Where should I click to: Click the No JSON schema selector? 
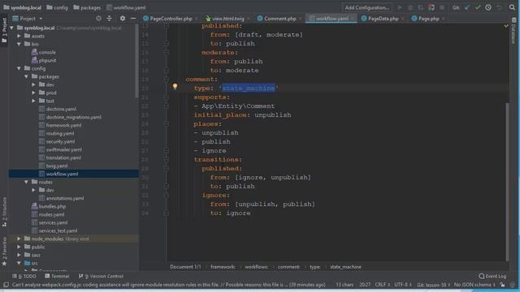[x=474, y=285]
